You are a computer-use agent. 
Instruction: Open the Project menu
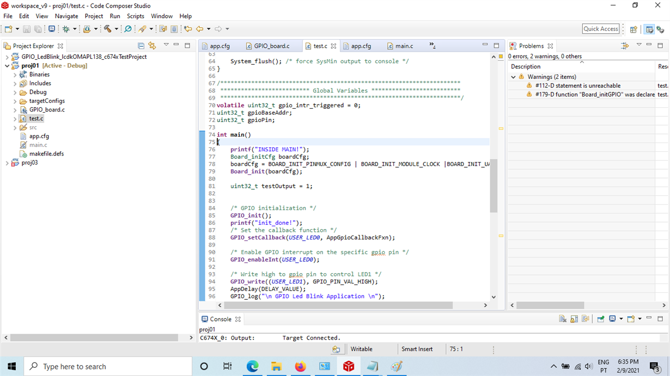94,16
